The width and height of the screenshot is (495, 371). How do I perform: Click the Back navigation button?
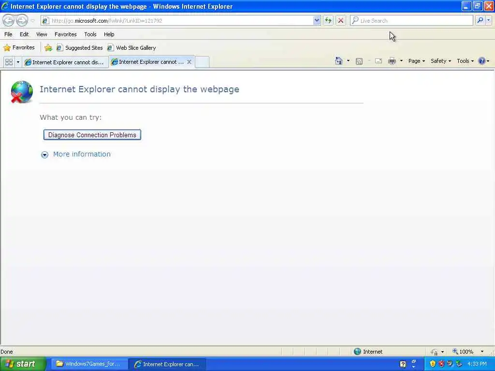(x=9, y=20)
